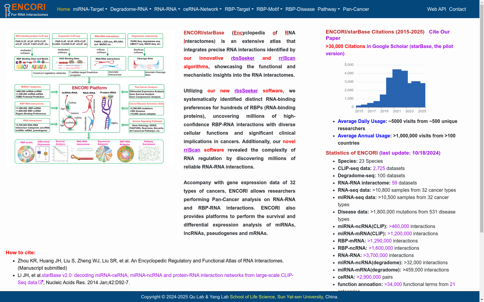Screen dimensions: 484x302
Task: Click the '>1,200,000' miRNA-mRNA value
Action: [x=400, y=233]
